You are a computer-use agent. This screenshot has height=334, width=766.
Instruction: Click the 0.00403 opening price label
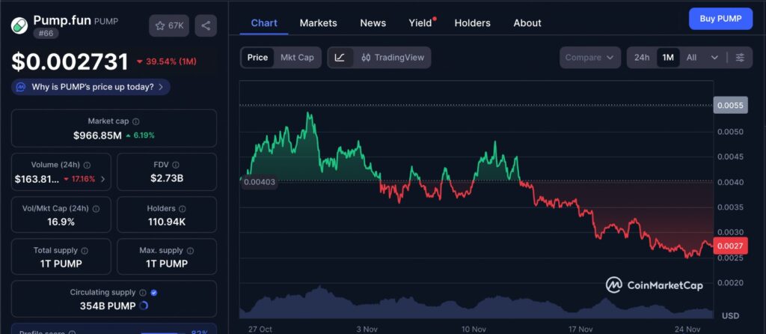[259, 183]
